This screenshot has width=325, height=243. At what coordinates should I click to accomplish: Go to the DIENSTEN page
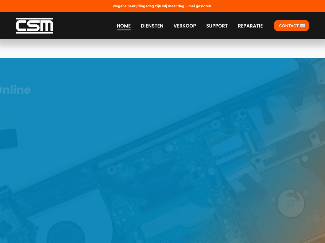152,26
